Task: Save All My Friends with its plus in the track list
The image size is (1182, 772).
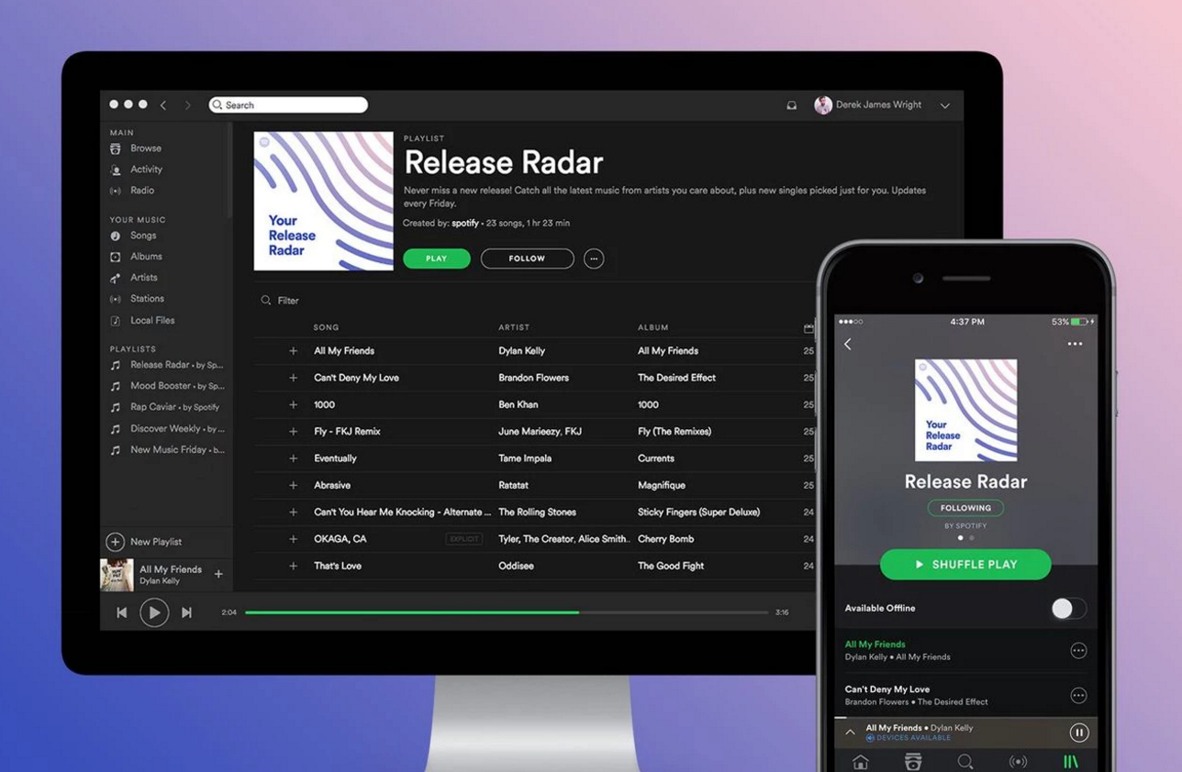Action: pyautogui.click(x=294, y=351)
